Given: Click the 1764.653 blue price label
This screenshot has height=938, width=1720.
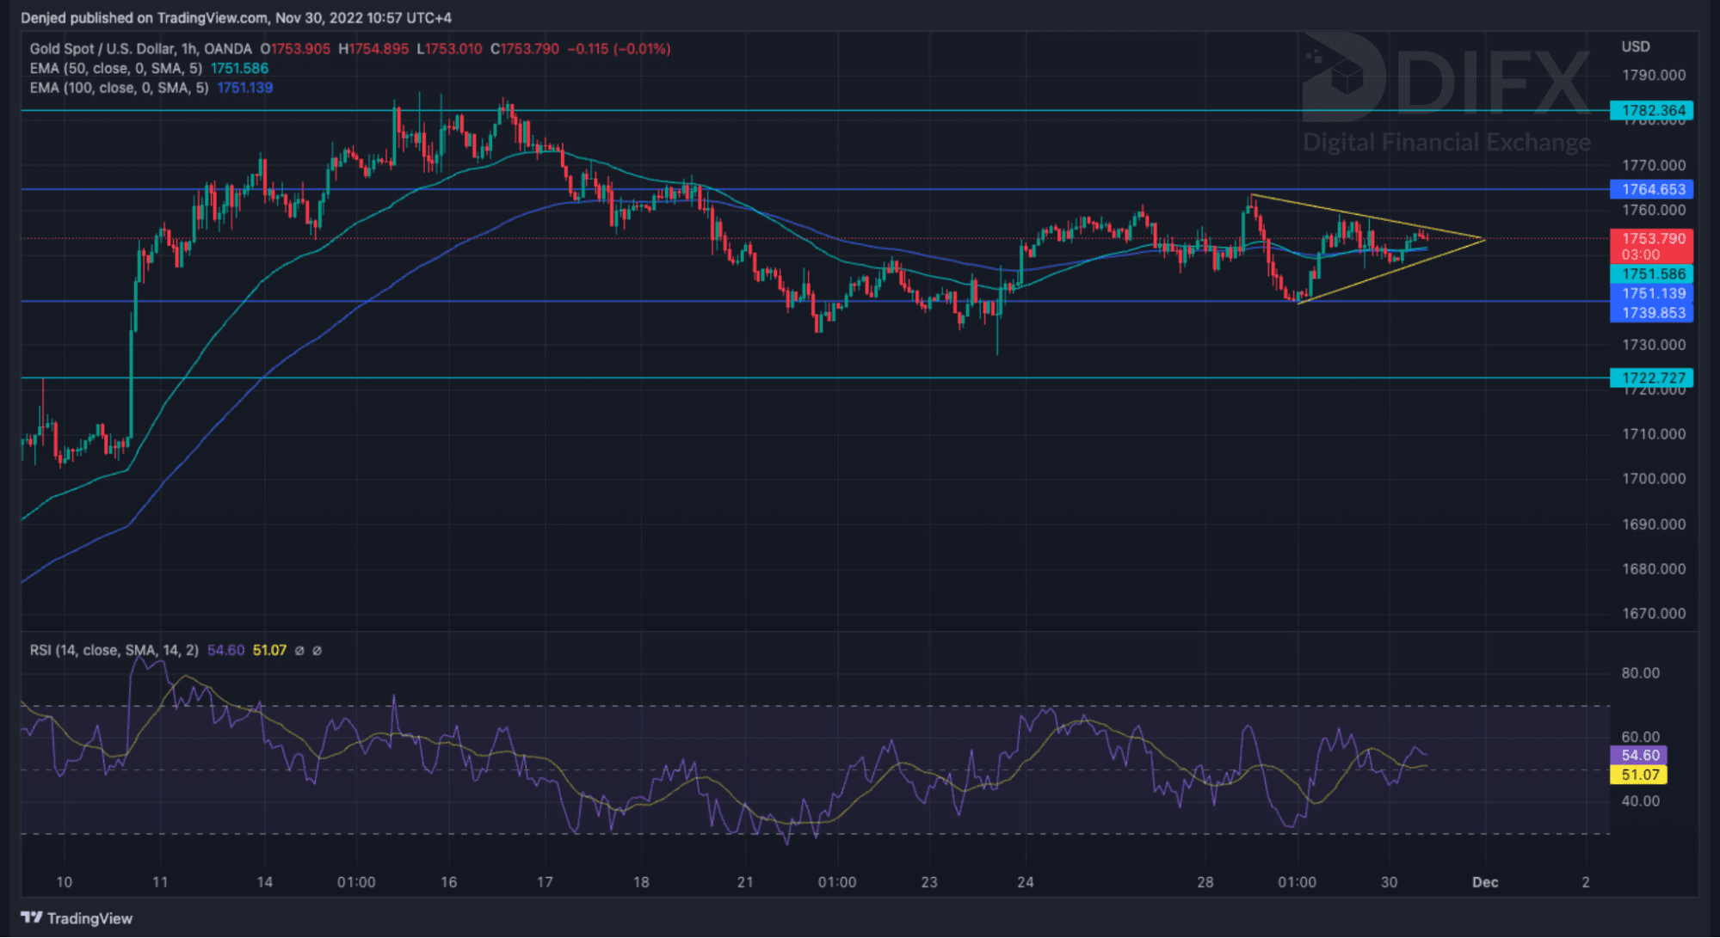Looking at the screenshot, I should (x=1652, y=189).
